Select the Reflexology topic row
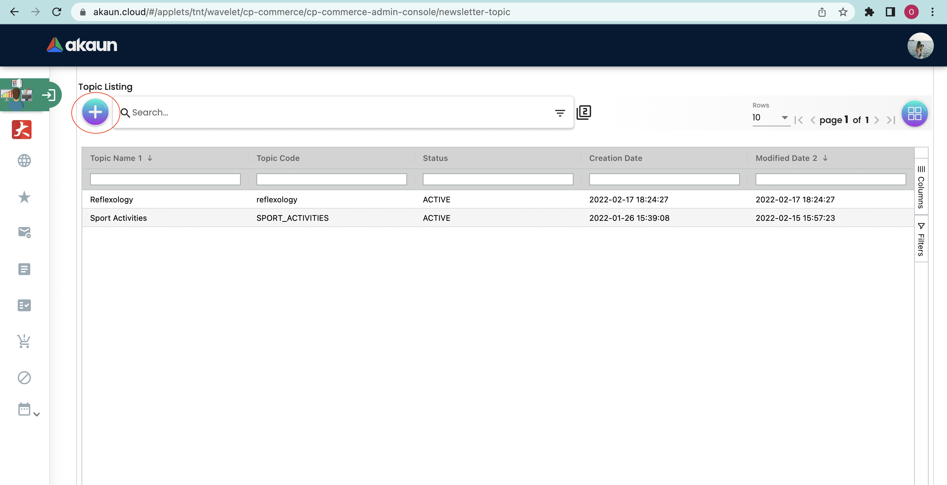 tap(112, 199)
